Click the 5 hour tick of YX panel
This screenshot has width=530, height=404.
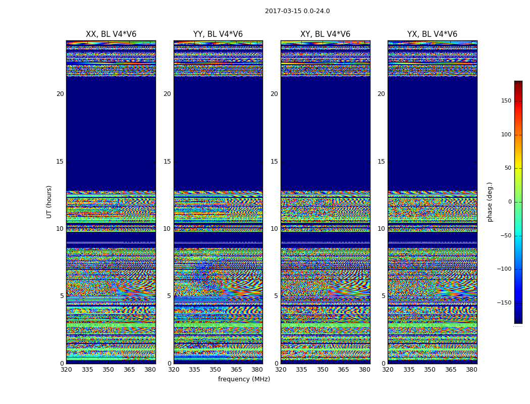pyautogui.click(x=383, y=296)
